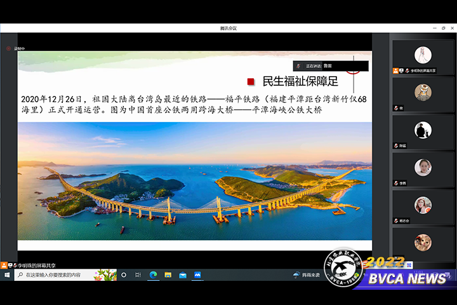This screenshot has width=457, height=305.
Task: Click the weather icon in system tray
Action: [x=296, y=275]
